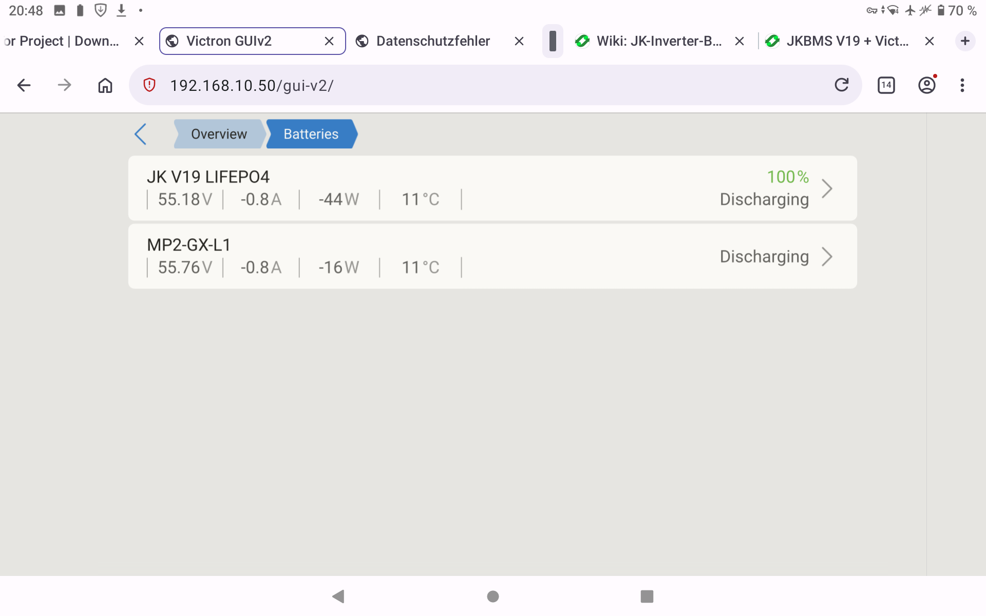Screen dimensions: 986x616
Task: Select the Overview breadcrumb
Action: (x=219, y=134)
